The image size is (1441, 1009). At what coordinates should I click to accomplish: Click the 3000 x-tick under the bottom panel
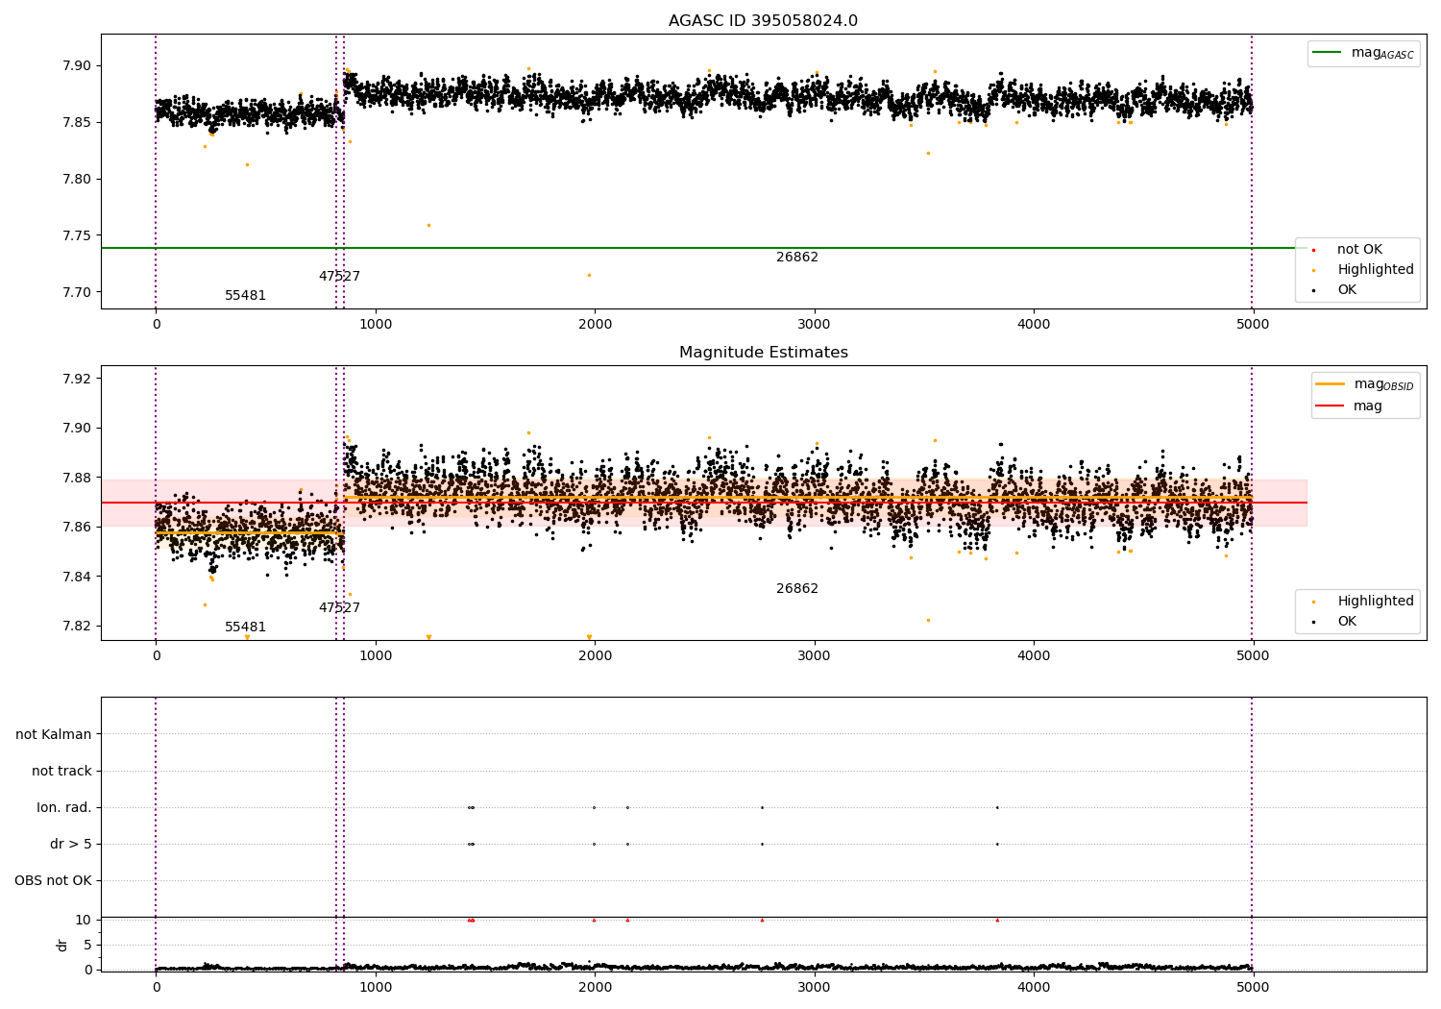tap(815, 987)
